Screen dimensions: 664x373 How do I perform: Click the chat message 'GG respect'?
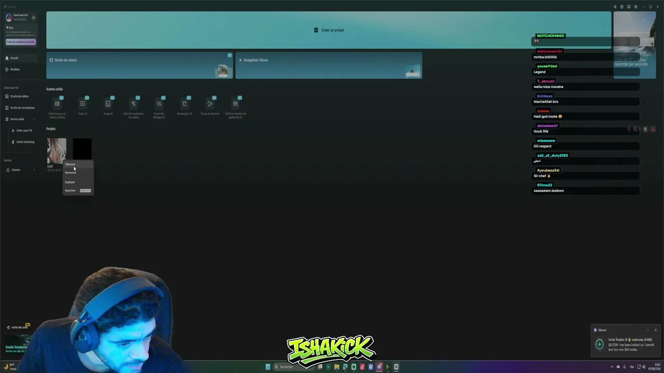point(543,146)
